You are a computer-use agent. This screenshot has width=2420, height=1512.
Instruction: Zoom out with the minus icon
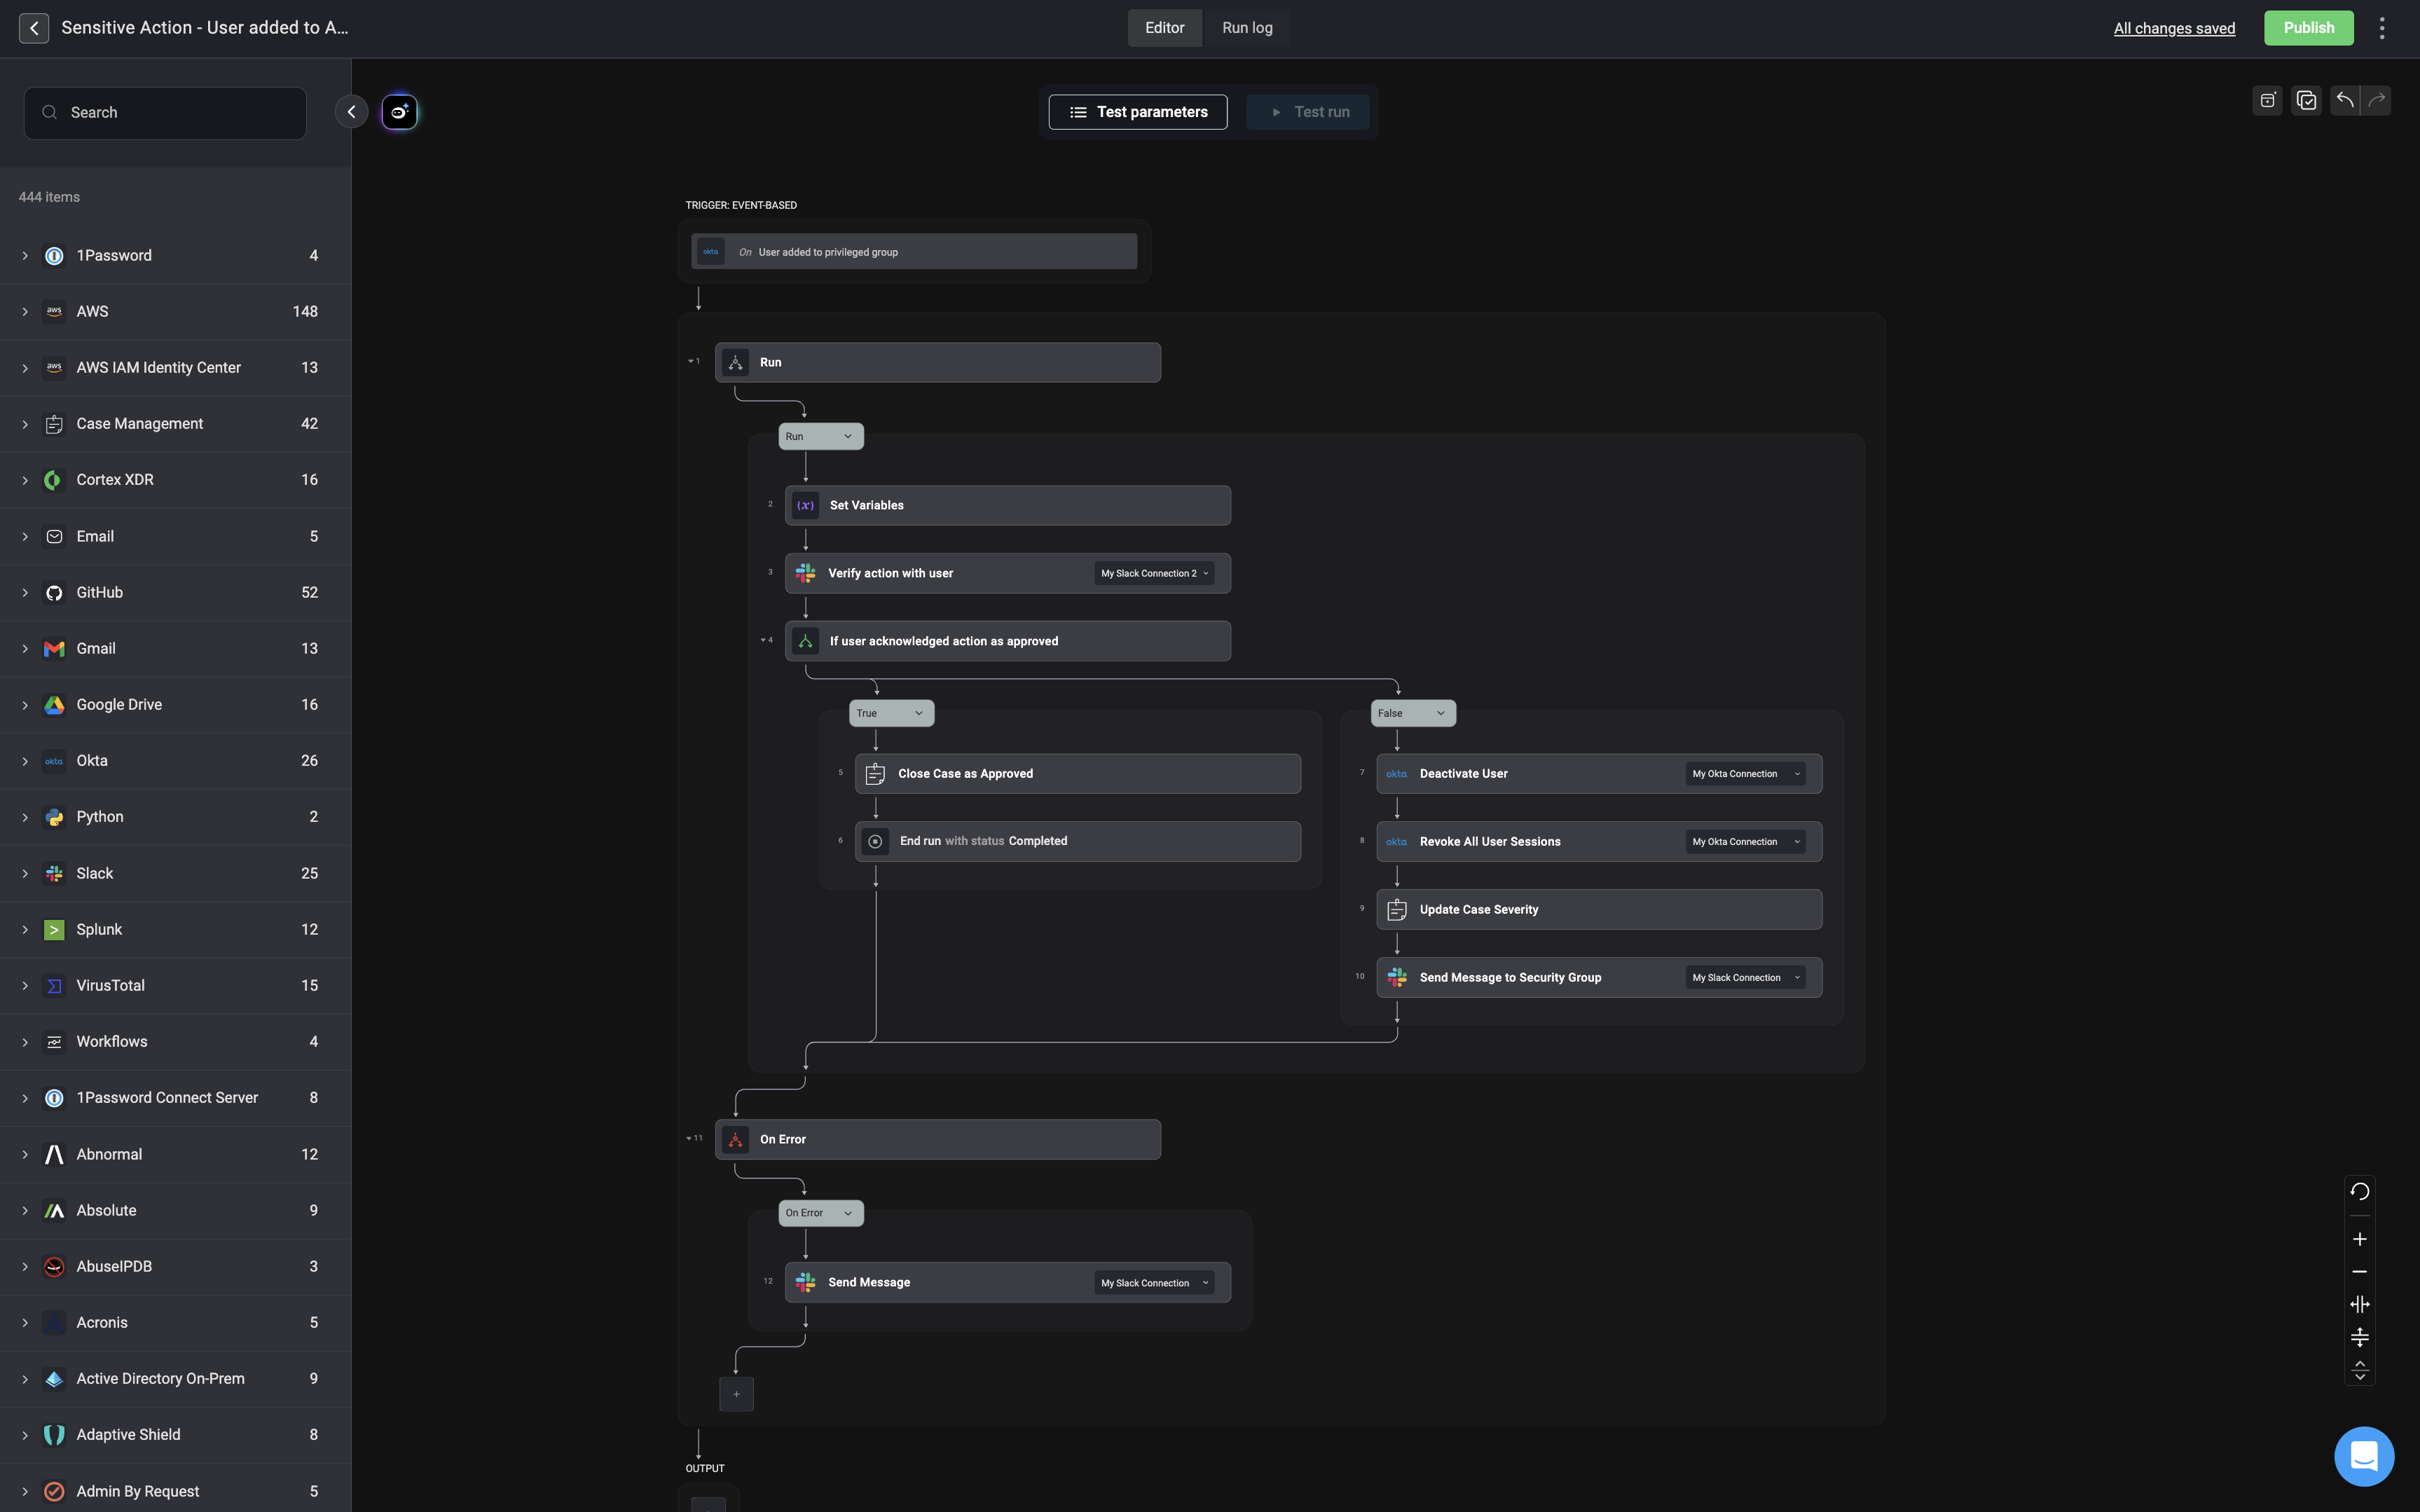(2359, 1272)
